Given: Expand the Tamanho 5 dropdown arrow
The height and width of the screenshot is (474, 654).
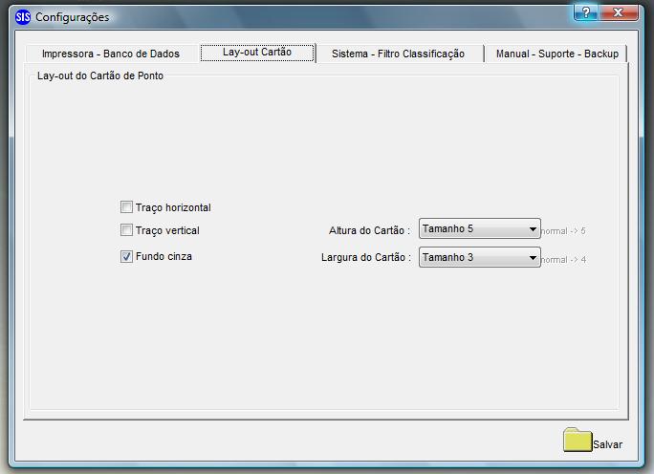Looking at the screenshot, I should (x=533, y=228).
